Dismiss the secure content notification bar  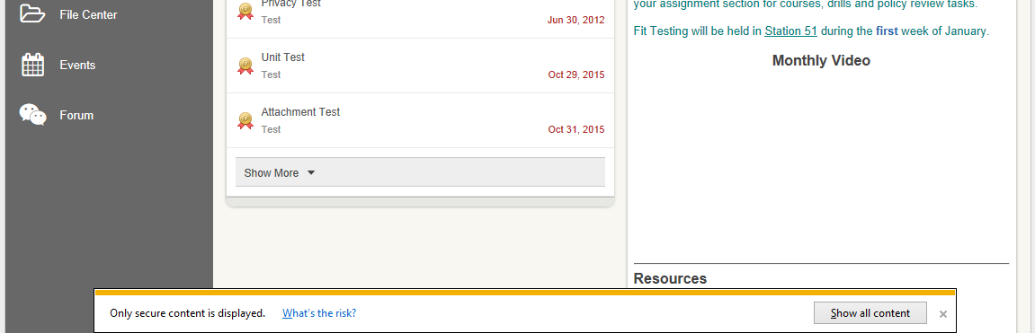(x=943, y=314)
